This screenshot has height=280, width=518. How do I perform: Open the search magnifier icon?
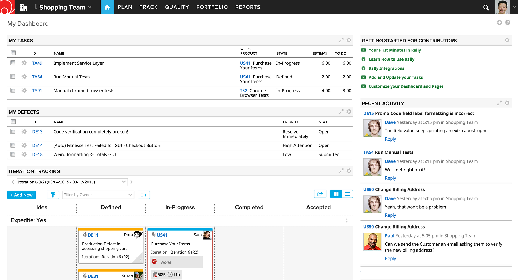pos(486,8)
